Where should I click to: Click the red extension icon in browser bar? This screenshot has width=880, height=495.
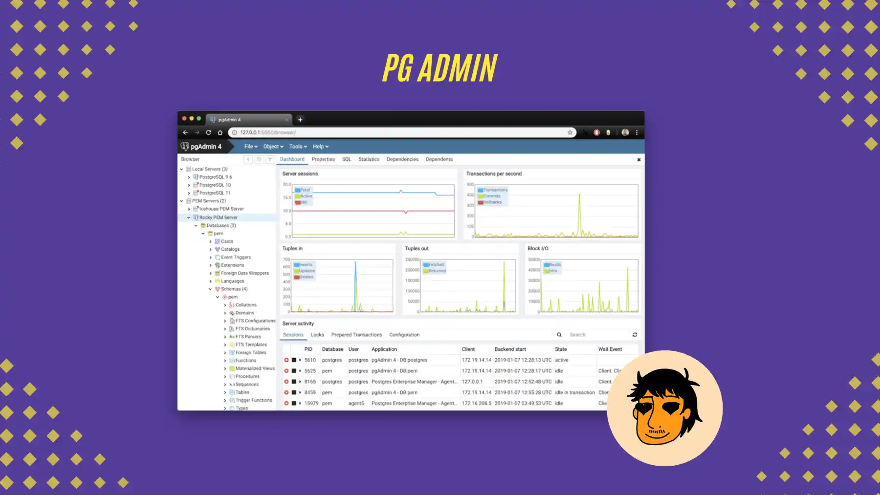point(596,132)
